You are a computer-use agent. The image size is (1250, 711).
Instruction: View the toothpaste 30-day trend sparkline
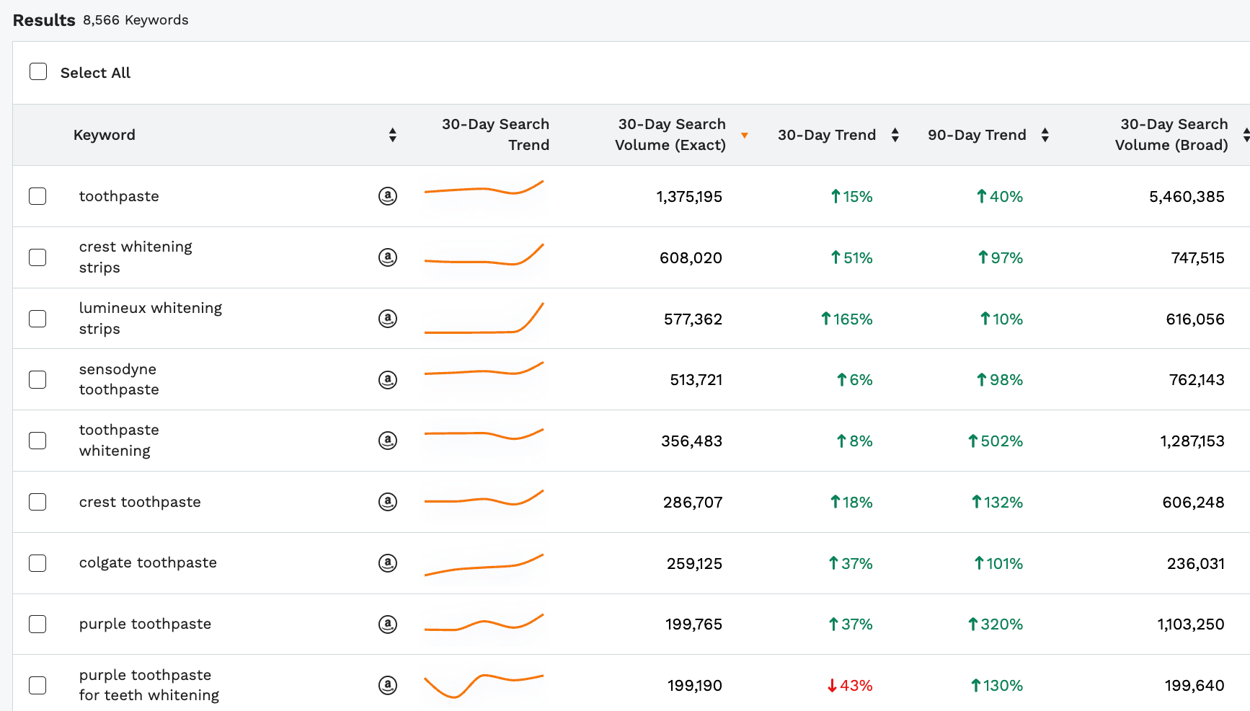484,189
